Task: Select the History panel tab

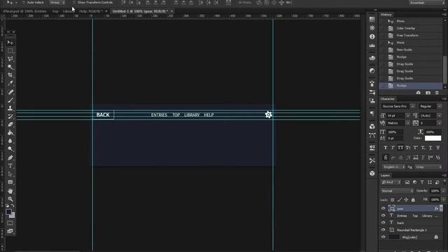Action: 386,15
